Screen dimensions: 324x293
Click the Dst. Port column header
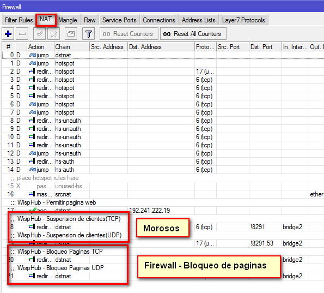point(265,47)
